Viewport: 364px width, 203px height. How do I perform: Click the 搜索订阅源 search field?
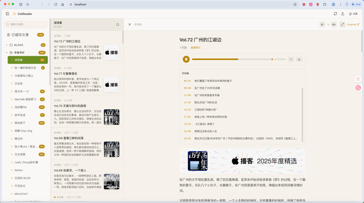pos(25,24)
